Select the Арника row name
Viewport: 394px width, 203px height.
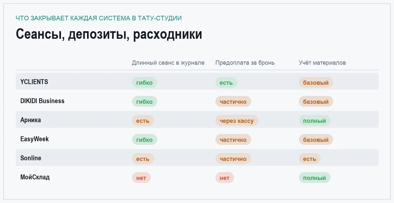[x=31, y=120]
